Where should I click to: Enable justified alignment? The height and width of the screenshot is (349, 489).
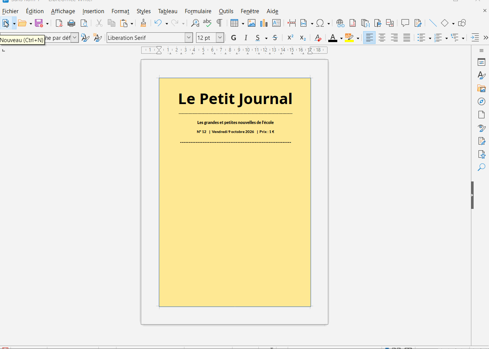(407, 38)
